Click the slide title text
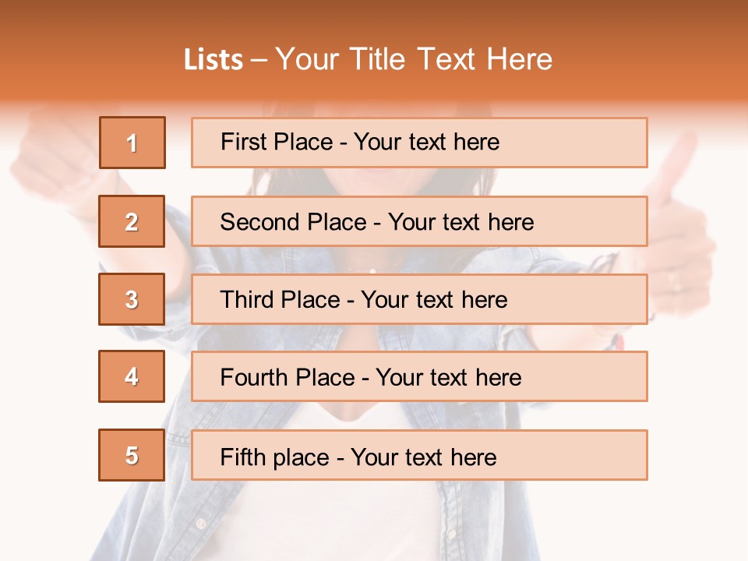748x561 pixels. point(369,59)
